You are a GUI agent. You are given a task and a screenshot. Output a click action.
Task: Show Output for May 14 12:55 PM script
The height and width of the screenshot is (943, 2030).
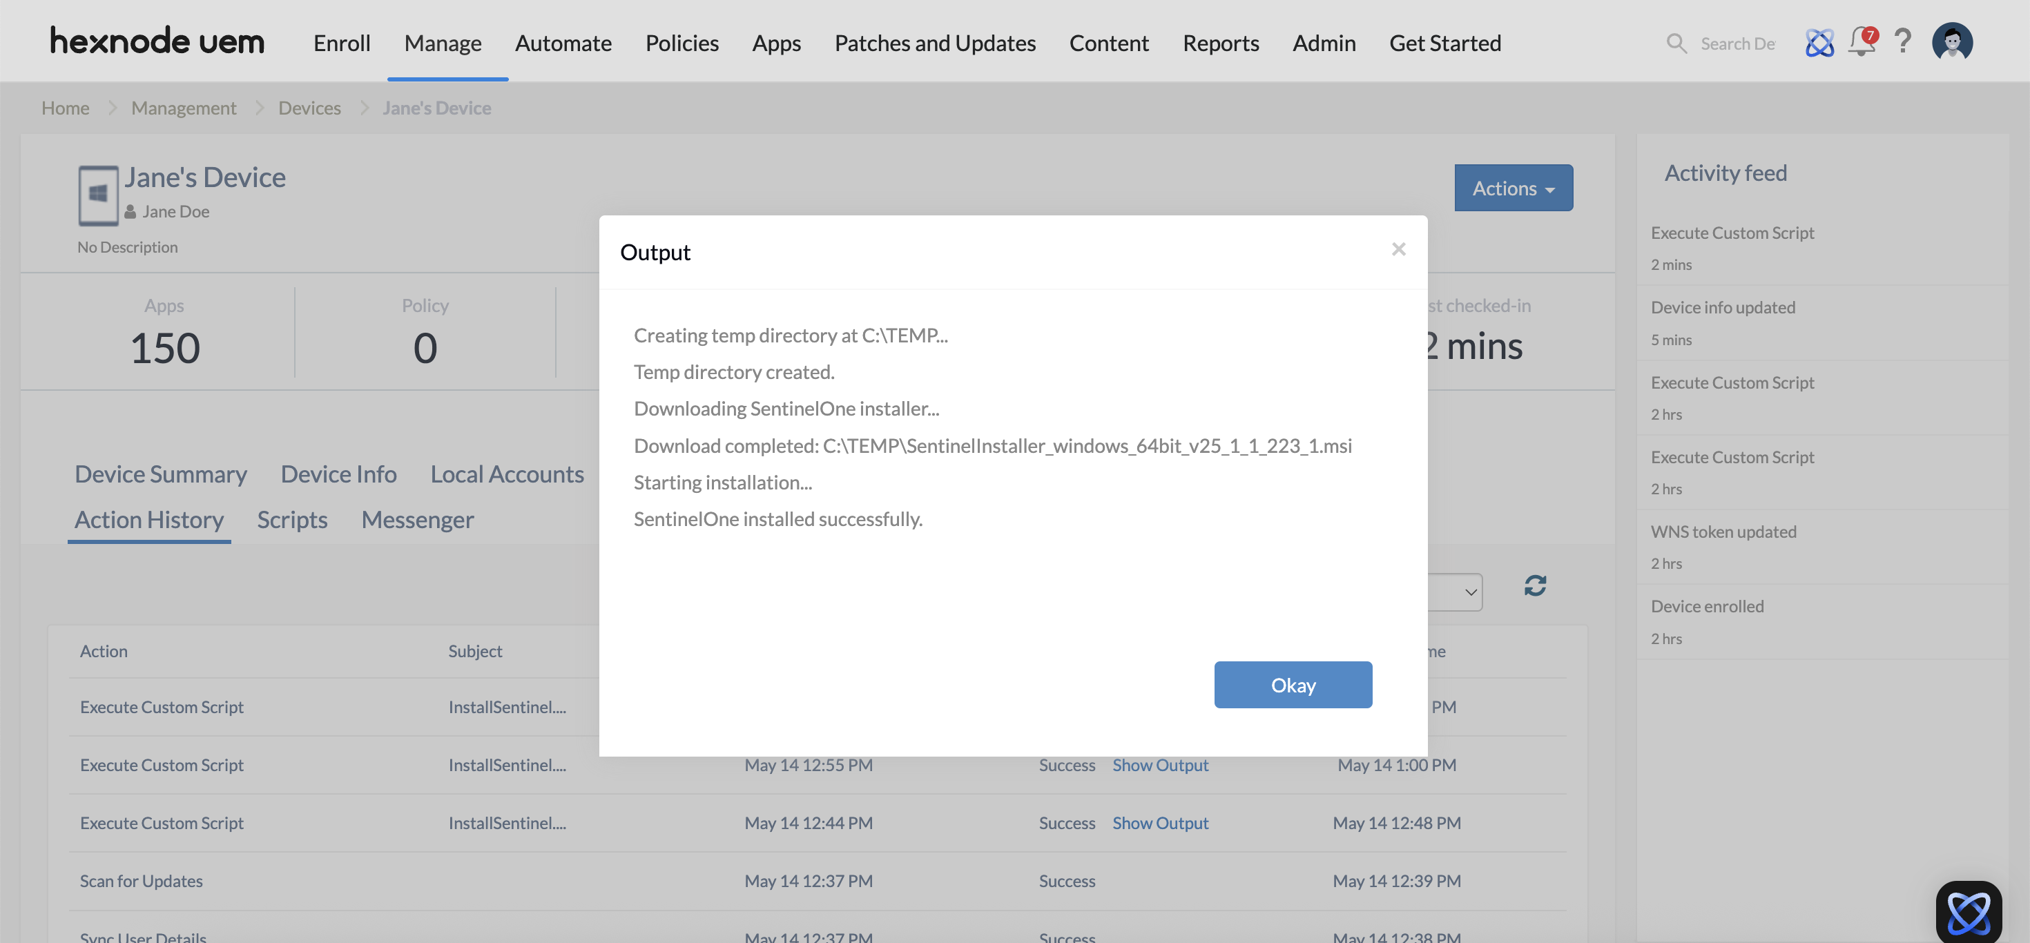coord(1160,764)
